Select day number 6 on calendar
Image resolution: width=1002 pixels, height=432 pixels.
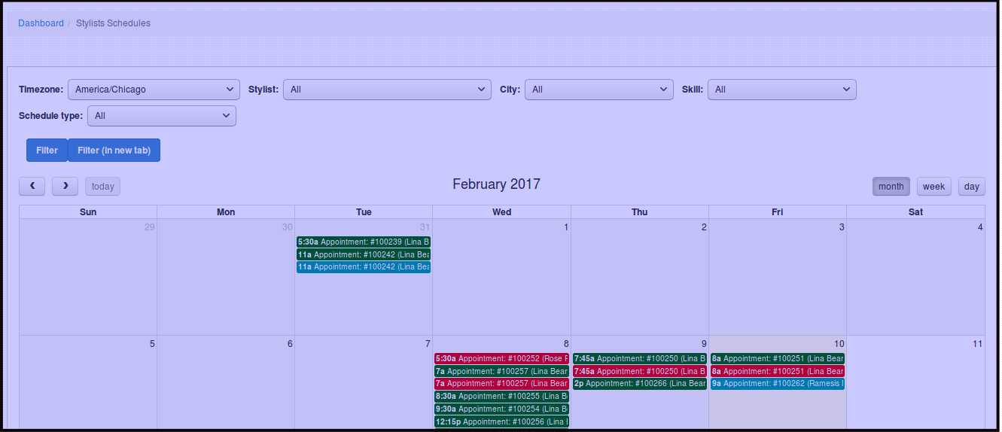click(290, 344)
